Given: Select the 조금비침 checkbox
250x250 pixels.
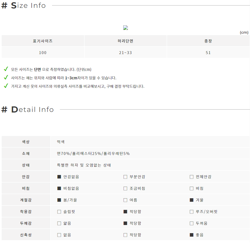Looking at the screenshot, I should pyautogui.click(x=125, y=188).
